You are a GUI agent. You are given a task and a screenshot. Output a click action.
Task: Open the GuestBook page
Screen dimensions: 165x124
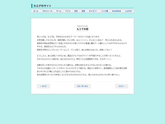pyautogui.click(x=116, y=11)
